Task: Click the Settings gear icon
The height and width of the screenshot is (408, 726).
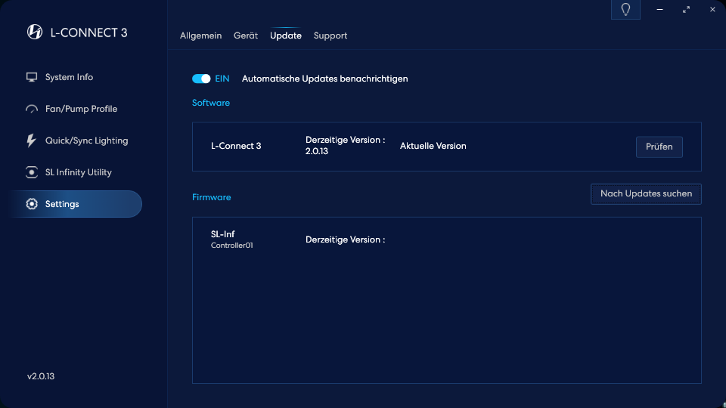Action: (x=32, y=204)
